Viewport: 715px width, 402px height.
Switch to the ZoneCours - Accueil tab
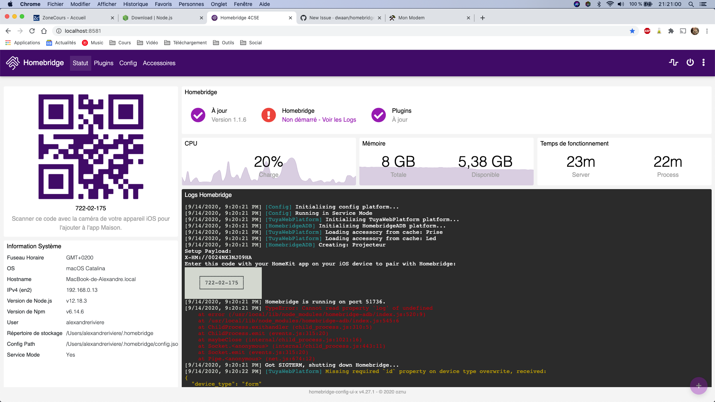tap(74, 18)
